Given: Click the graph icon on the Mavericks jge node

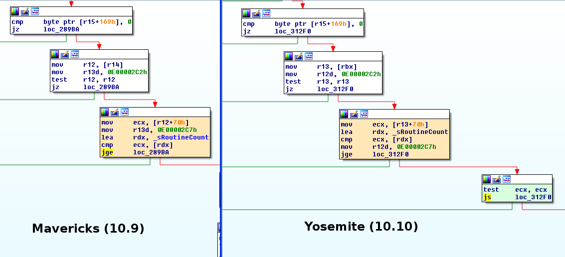Looking at the screenshot, I should coord(124,112).
